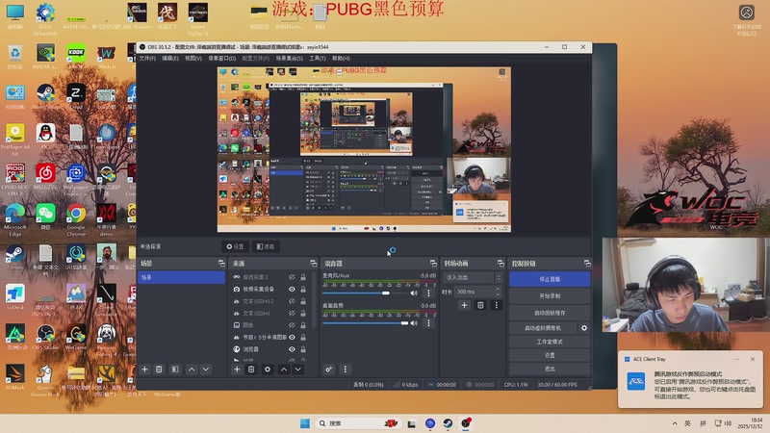The height and width of the screenshot is (433, 770).
Task: Adjust the 桌面音频 volume slider
Action: [x=366, y=323]
